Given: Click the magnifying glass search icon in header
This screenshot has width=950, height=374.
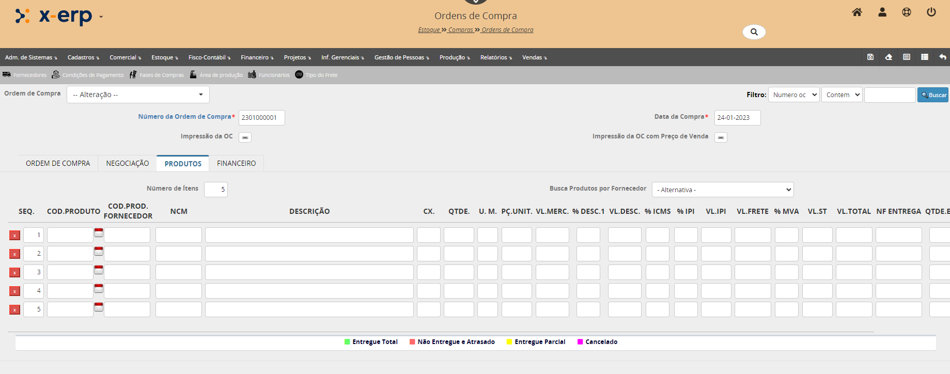Looking at the screenshot, I should (754, 32).
